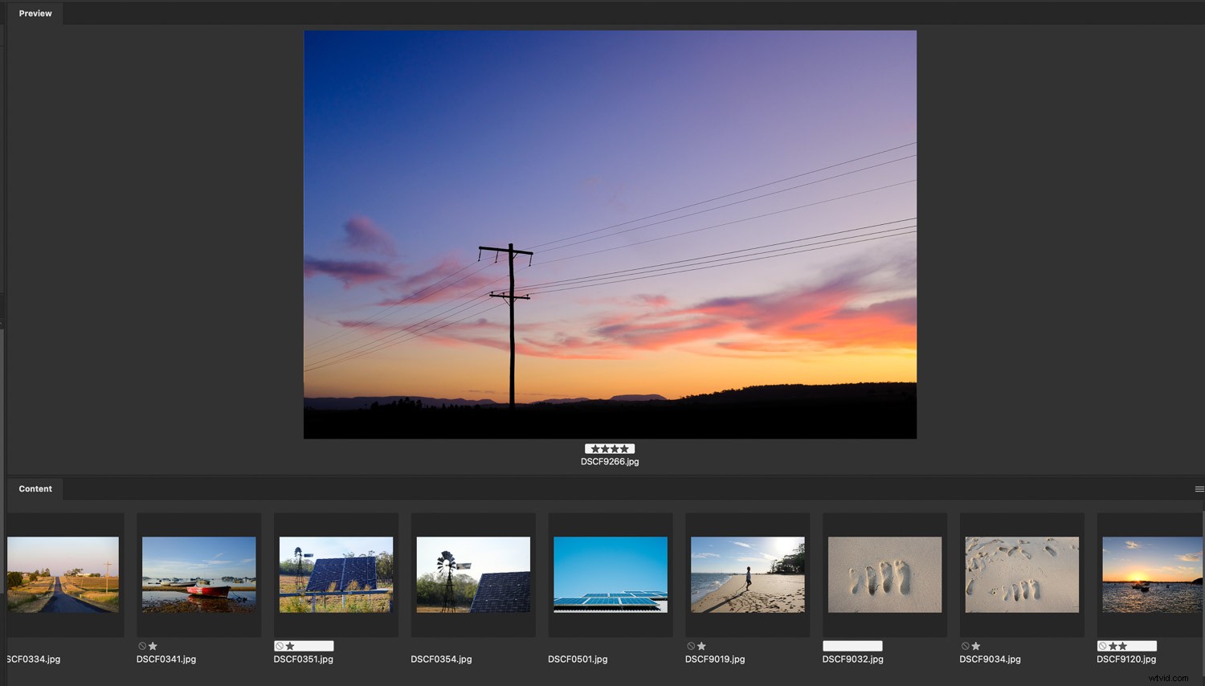This screenshot has height=686, width=1205.
Task: Click the star icon inside DSCF0351.jpg rating box
Action: point(288,646)
